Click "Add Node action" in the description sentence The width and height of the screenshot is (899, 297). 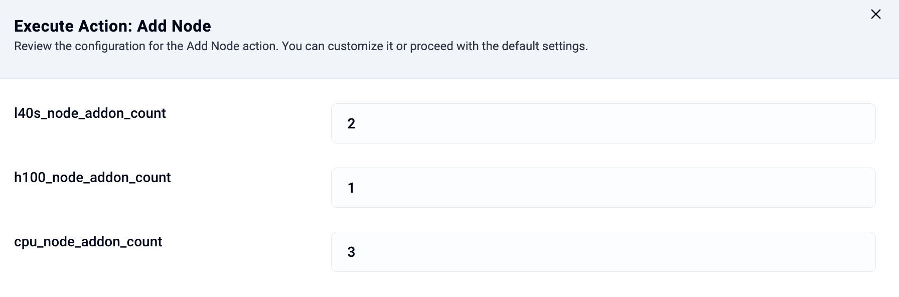[231, 46]
